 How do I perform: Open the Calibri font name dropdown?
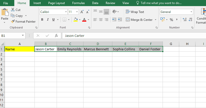66,12
